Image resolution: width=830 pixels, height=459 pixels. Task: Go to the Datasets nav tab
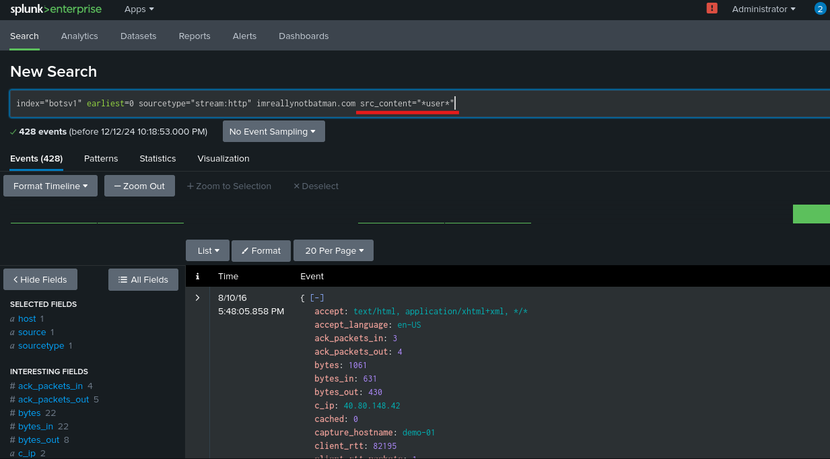tap(139, 36)
